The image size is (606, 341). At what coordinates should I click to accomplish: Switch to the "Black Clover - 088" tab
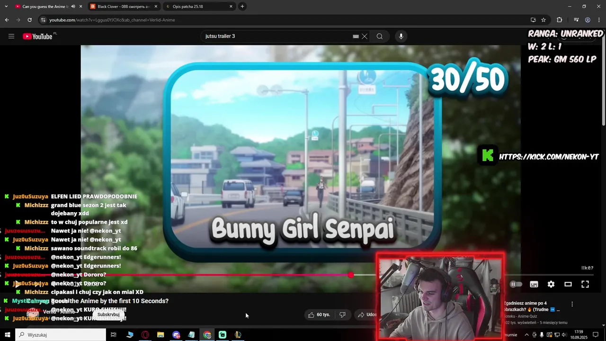click(x=123, y=7)
